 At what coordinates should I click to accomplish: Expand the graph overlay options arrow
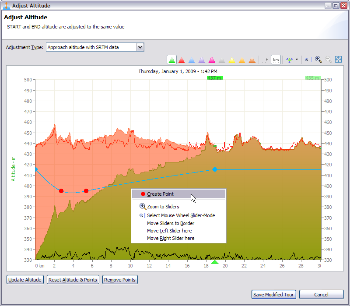(x=297, y=60)
